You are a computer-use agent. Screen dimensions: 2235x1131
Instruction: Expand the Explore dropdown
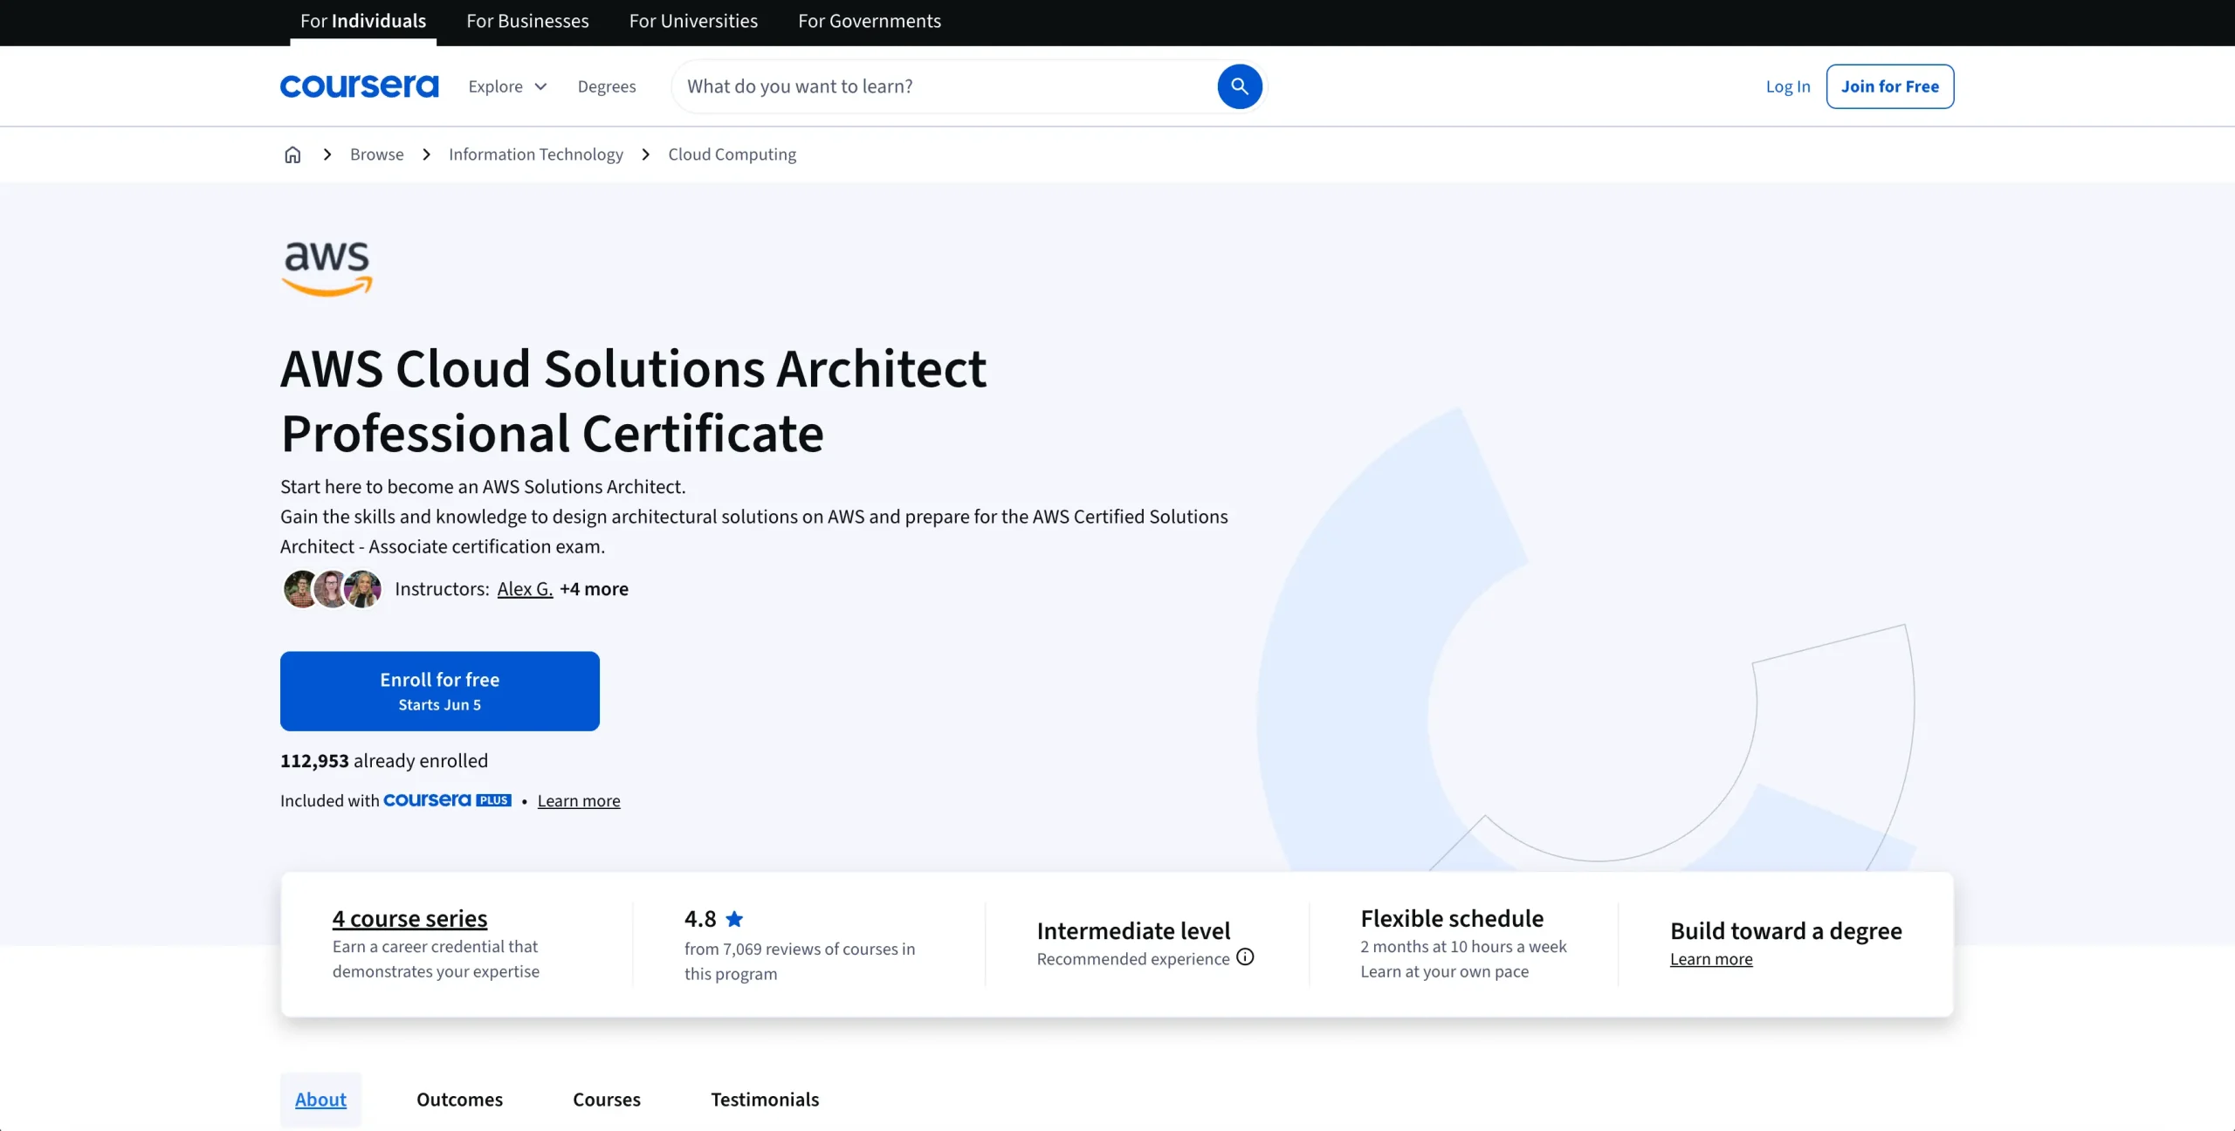coord(507,86)
